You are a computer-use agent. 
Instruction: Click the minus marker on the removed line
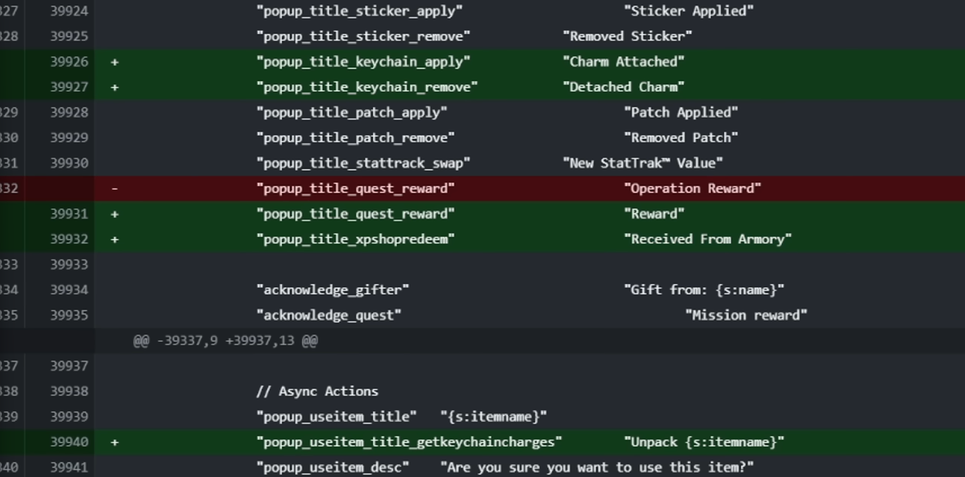click(x=115, y=188)
